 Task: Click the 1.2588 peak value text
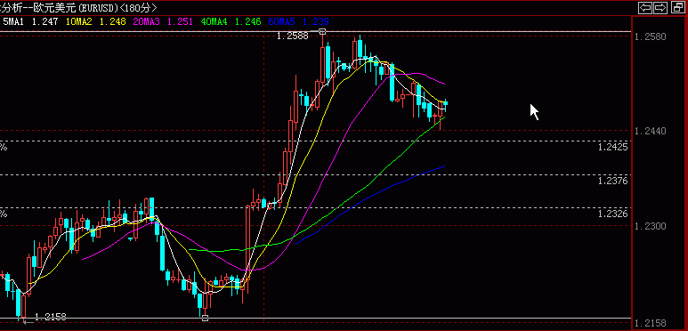[293, 36]
